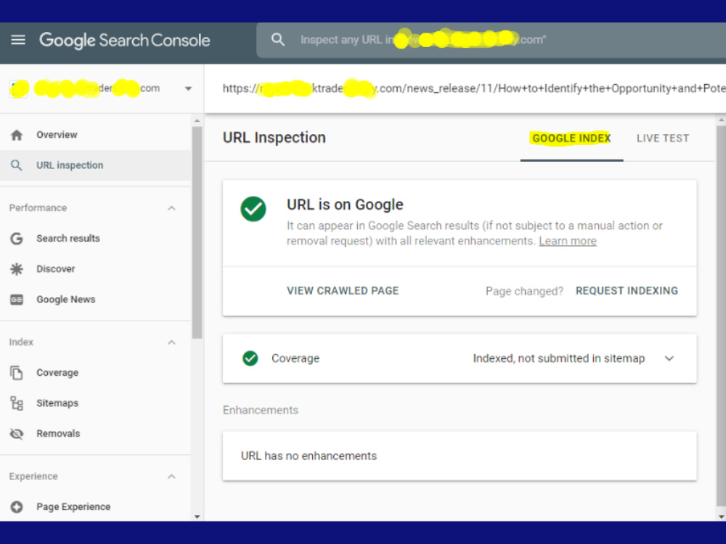Click the Discover asterisk icon

click(17, 269)
